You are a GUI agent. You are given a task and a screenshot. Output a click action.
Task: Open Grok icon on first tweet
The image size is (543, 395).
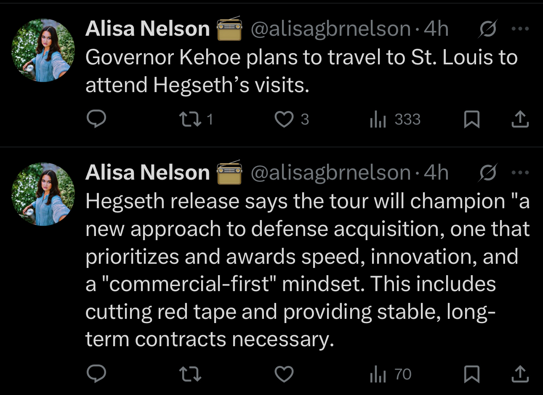click(x=488, y=29)
